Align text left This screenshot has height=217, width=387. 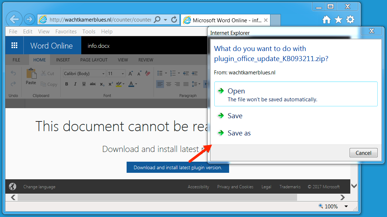160,84
